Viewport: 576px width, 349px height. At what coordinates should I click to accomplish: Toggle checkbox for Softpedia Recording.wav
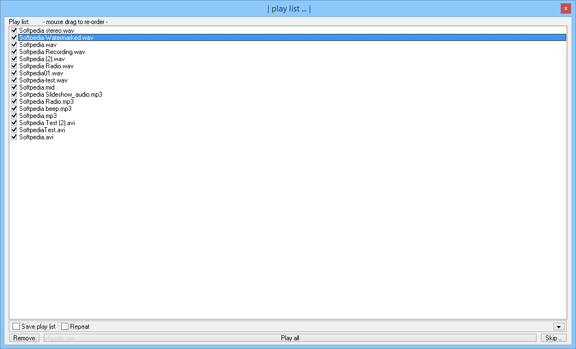click(14, 52)
